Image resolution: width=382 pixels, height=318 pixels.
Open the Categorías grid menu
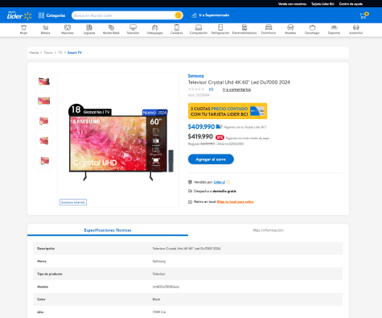click(x=51, y=15)
